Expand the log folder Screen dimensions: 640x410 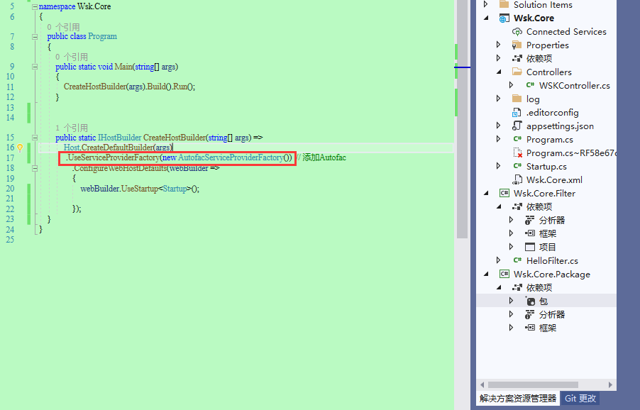click(498, 99)
